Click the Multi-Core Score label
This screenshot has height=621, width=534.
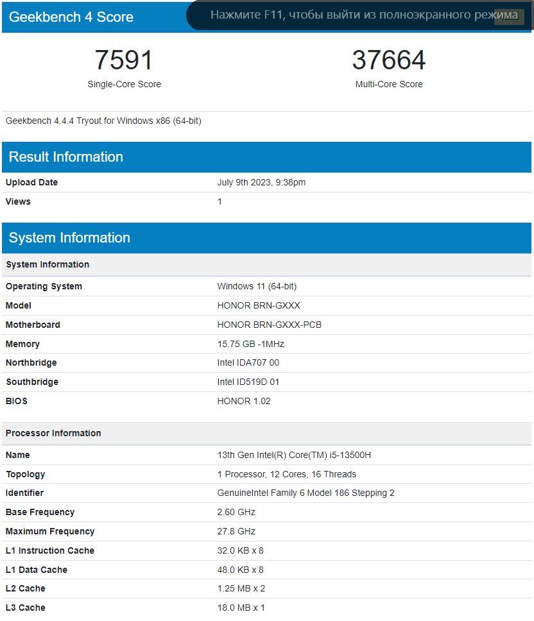coord(388,84)
